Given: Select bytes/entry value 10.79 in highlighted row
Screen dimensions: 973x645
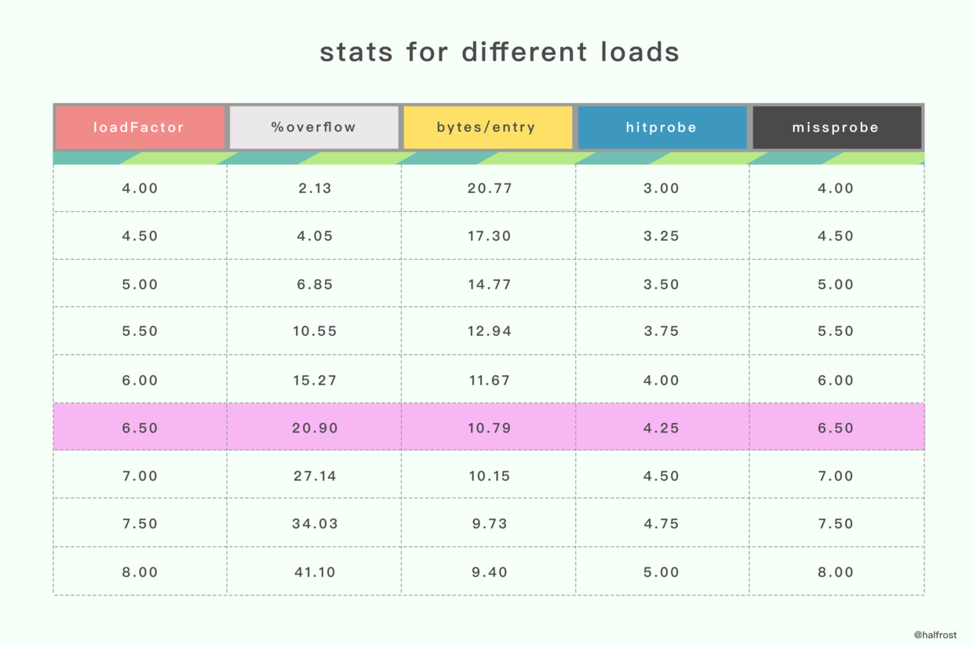Looking at the screenshot, I should [489, 428].
